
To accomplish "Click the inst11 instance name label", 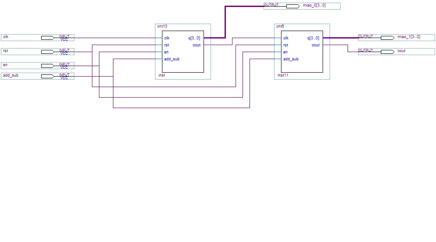I will coord(283,75).
